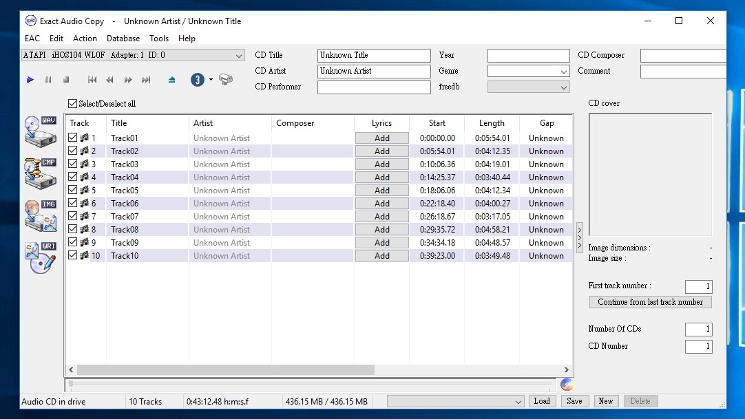Skip to previous track button
745x419 pixels.
pyautogui.click(x=92, y=80)
